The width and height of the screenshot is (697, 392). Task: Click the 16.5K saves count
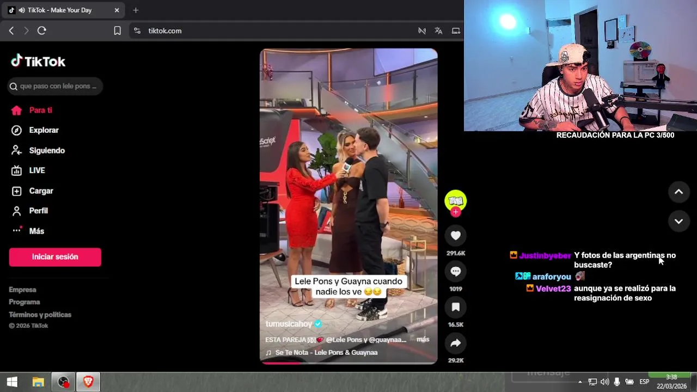456,324
